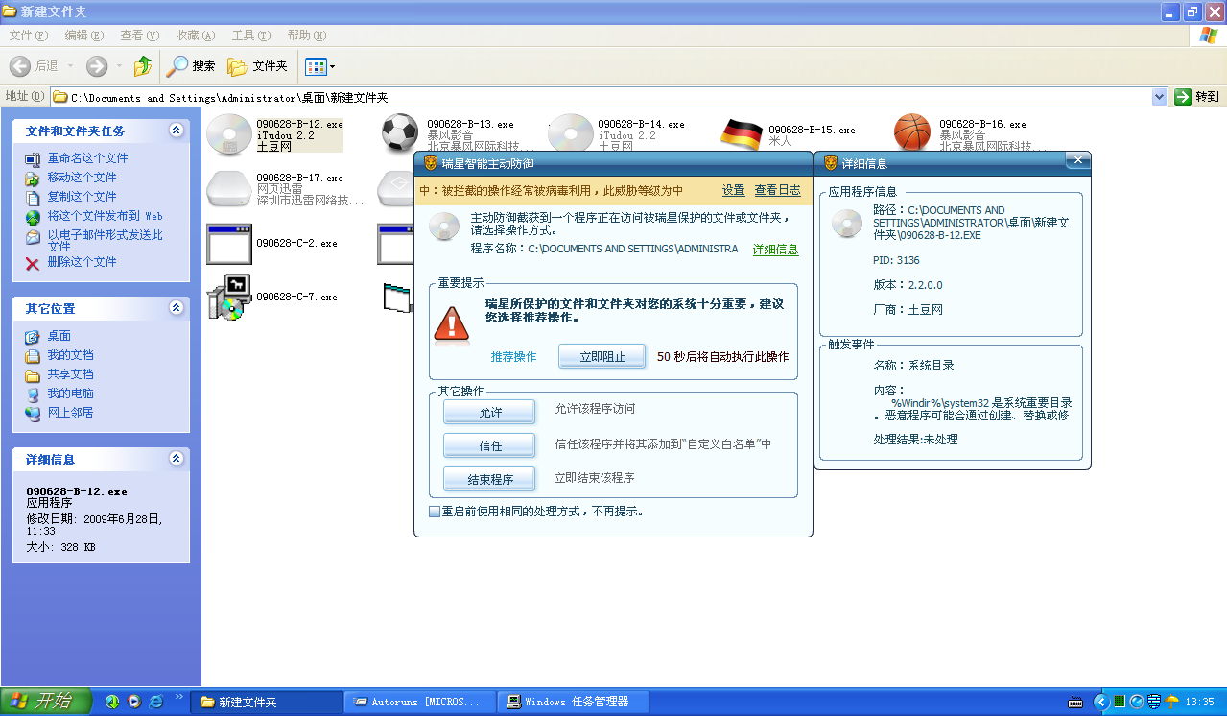This screenshot has width=1227, height=716.
Task: Click move this file (移动这个文件) task
Action: (82, 178)
